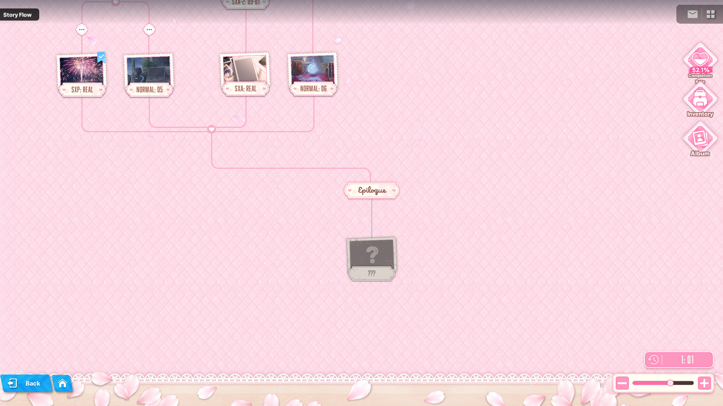Click the heart junction node on the flow line
Image resolution: width=723 pixels, height=406 pixels.
click(x=212, y=129)
